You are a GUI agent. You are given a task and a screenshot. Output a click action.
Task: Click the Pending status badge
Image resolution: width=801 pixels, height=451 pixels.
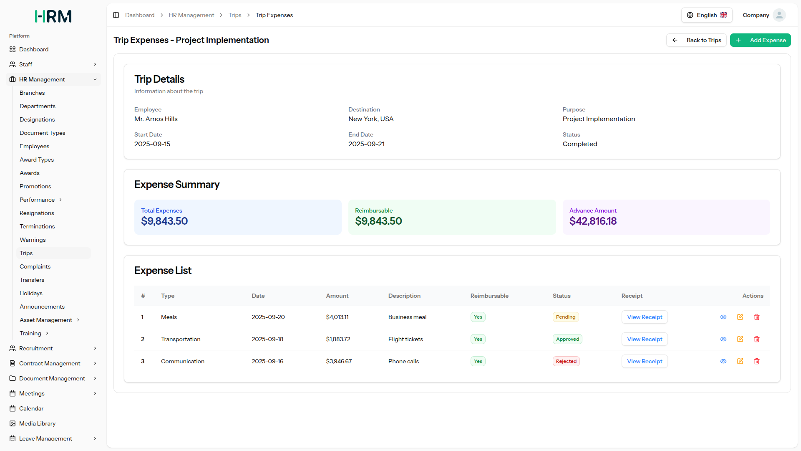tap(565, 317)
